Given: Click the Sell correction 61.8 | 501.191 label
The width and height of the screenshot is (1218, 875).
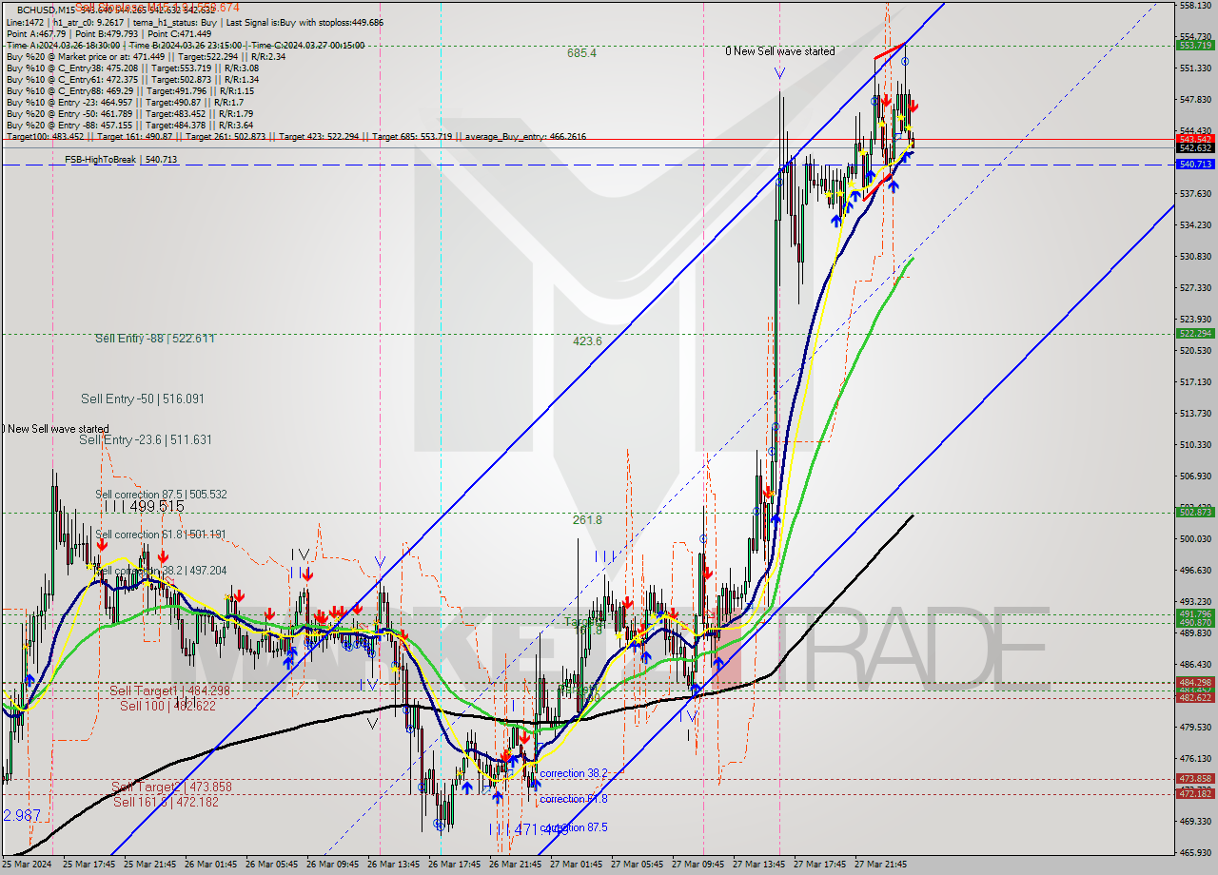Looking at the screenshot, I should tap(161, 535).
